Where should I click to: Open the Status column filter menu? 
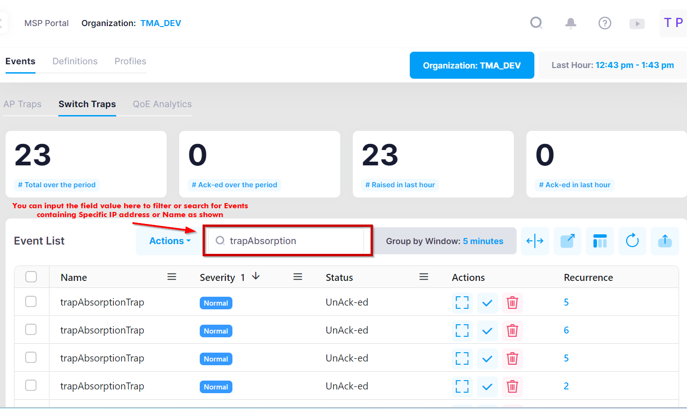click(x=423, y=276)
